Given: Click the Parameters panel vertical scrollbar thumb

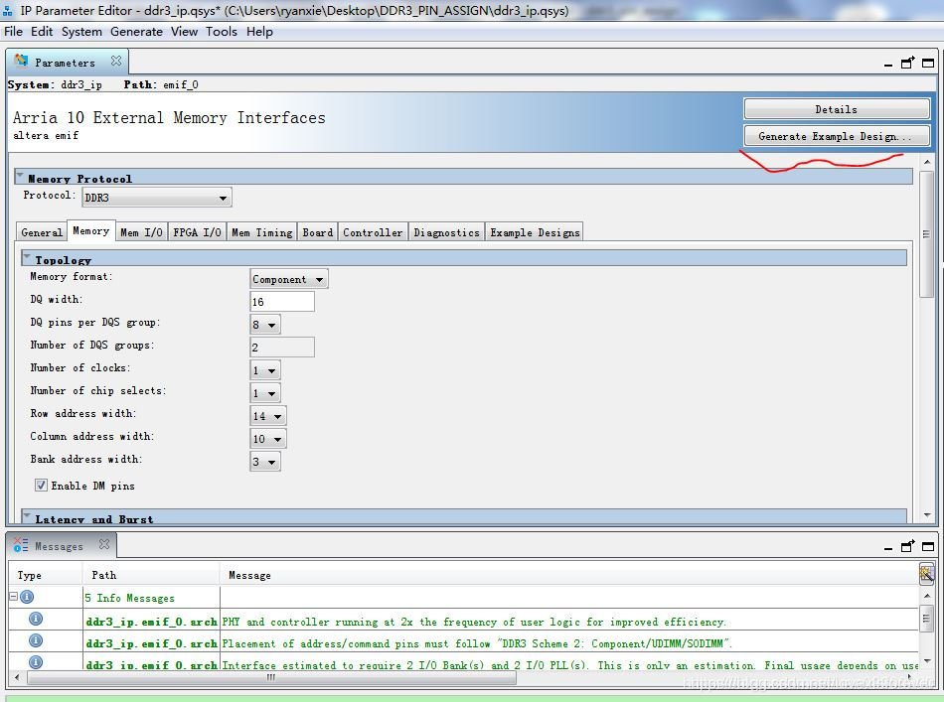Looking at the screenshot, I should (x=926, y=234).
